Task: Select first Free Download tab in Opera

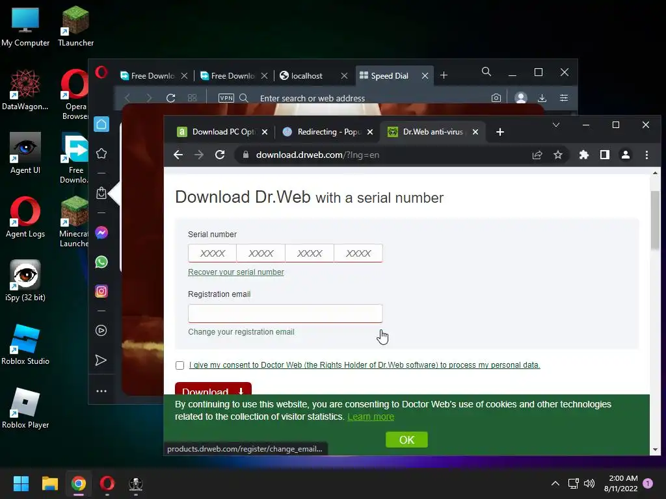Action: tap(148, 76)
